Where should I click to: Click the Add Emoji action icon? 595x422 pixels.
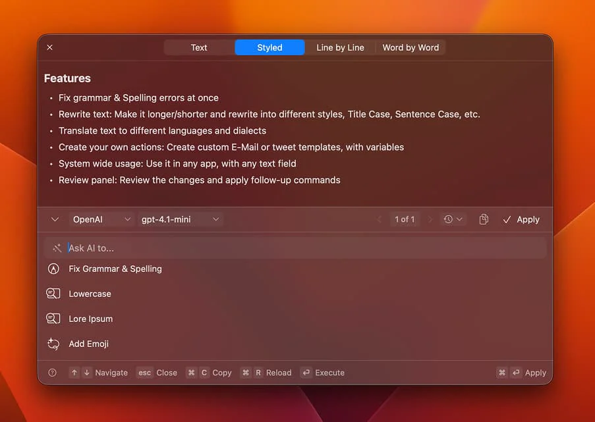53,344
